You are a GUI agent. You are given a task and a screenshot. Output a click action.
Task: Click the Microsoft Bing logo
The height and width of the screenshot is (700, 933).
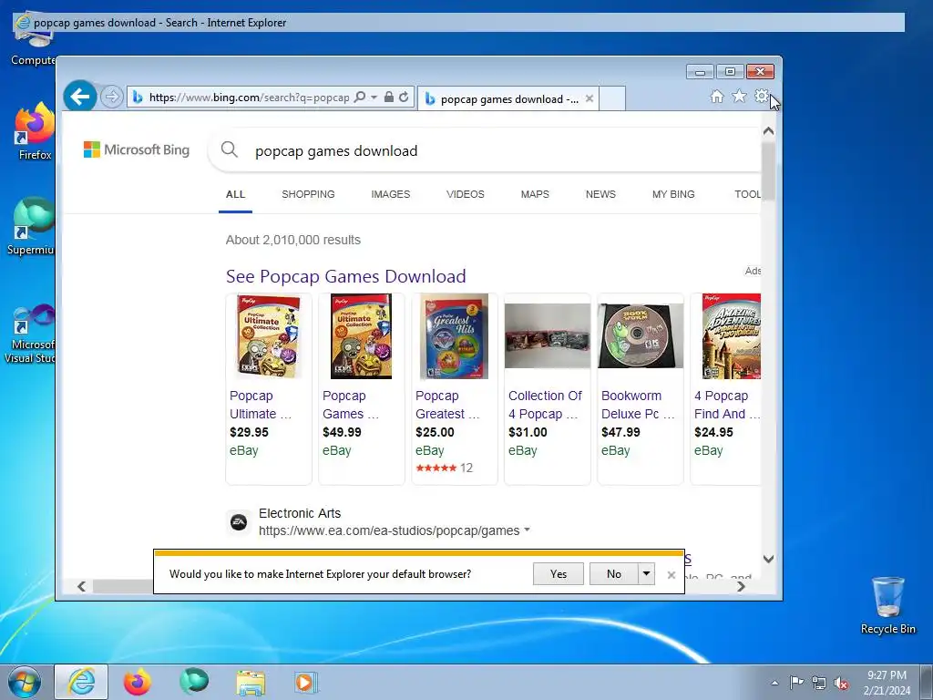tap(137, 150)
